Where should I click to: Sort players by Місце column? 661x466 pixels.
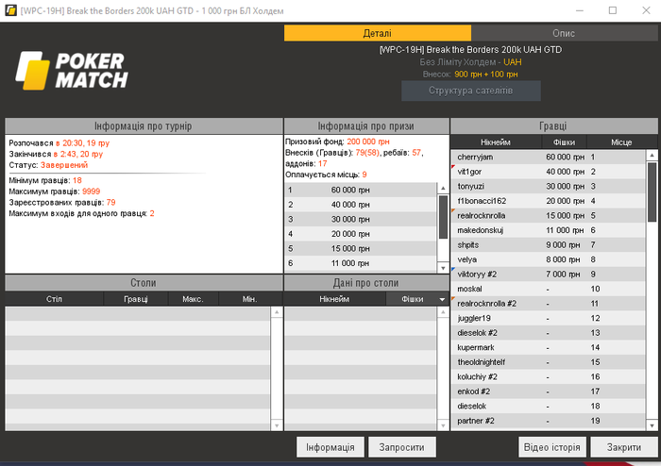[x=621, y=142]
